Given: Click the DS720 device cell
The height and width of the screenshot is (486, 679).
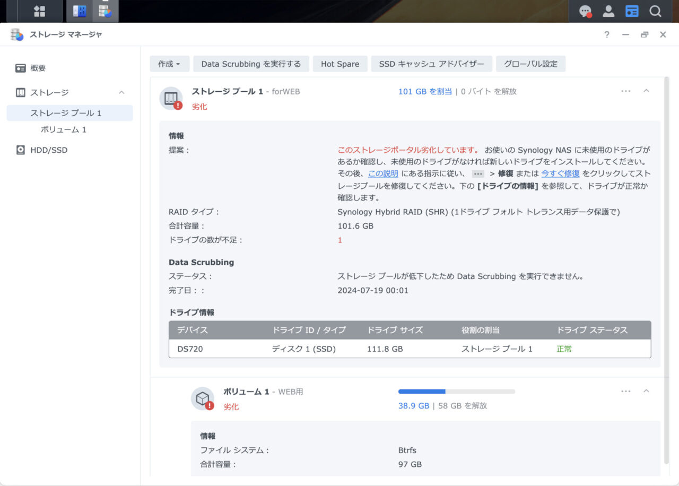Looking at the screenshot, I should tap(190, 349).
